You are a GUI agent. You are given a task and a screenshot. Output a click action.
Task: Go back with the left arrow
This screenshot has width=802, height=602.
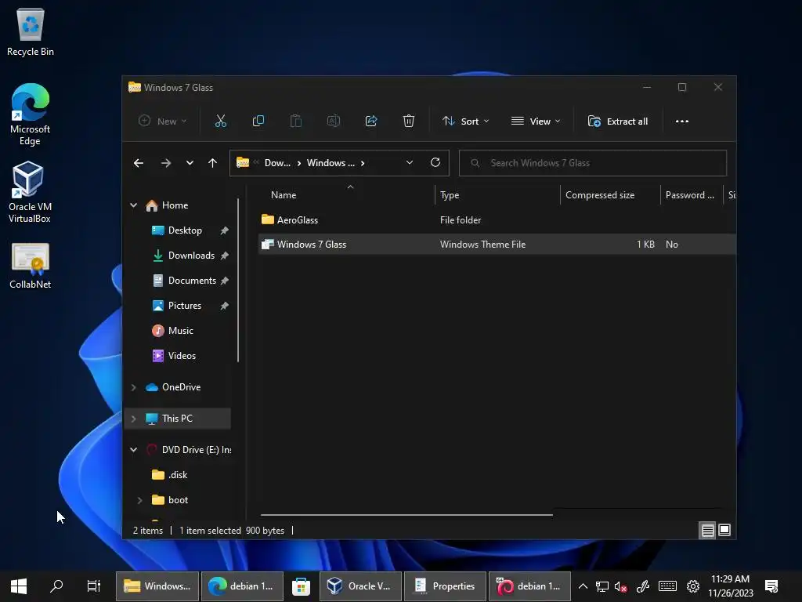(x=139, y=163)
